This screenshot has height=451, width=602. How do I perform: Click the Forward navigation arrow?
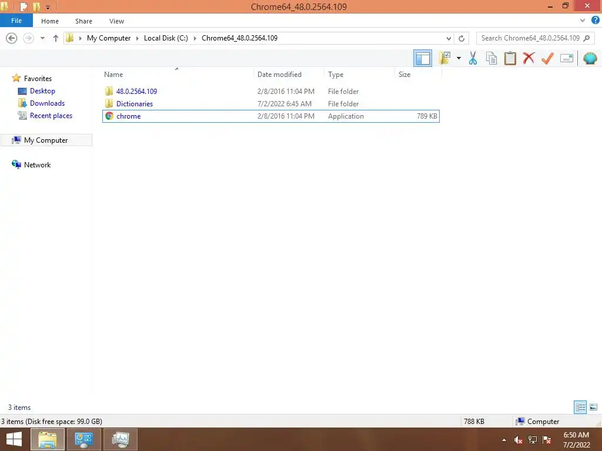[28, 38]
